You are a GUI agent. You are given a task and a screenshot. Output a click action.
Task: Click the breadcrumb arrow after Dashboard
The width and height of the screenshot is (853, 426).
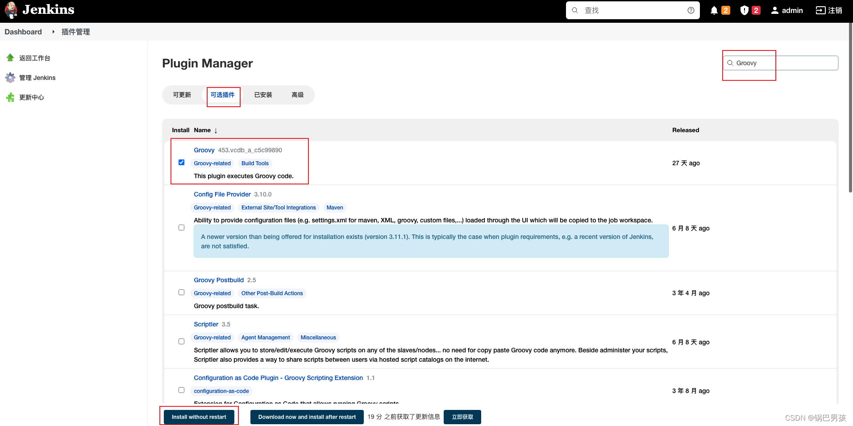(x=53, y=32)
